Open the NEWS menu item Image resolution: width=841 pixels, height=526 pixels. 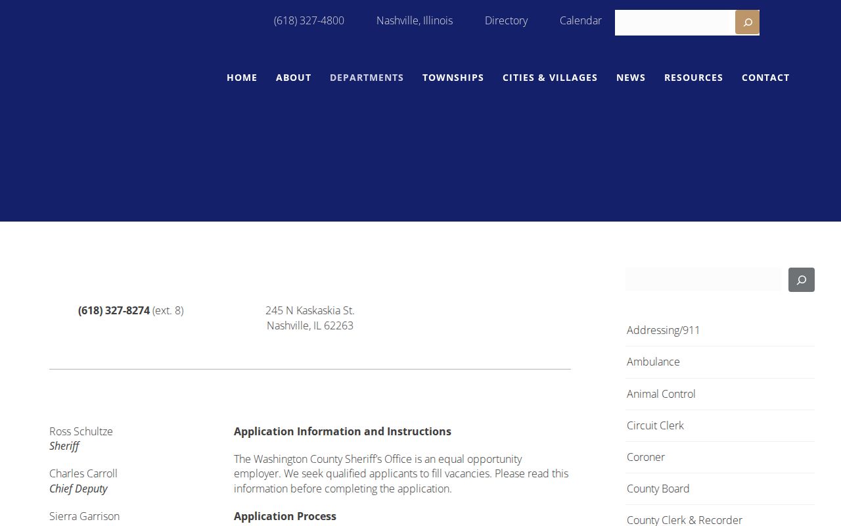[x=631, y=78]
